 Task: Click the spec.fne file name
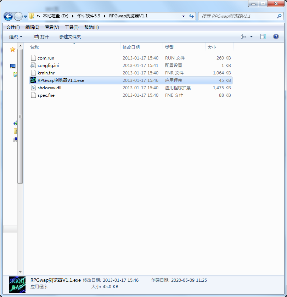click(46, 95)
